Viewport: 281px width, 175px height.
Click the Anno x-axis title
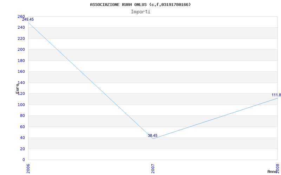pyautogui.click(x=272, y=171)
